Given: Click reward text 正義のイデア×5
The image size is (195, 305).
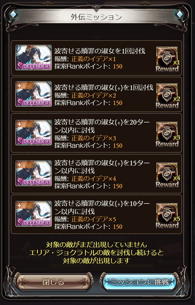Looking at the screenshot, I should tap(94, 219).
